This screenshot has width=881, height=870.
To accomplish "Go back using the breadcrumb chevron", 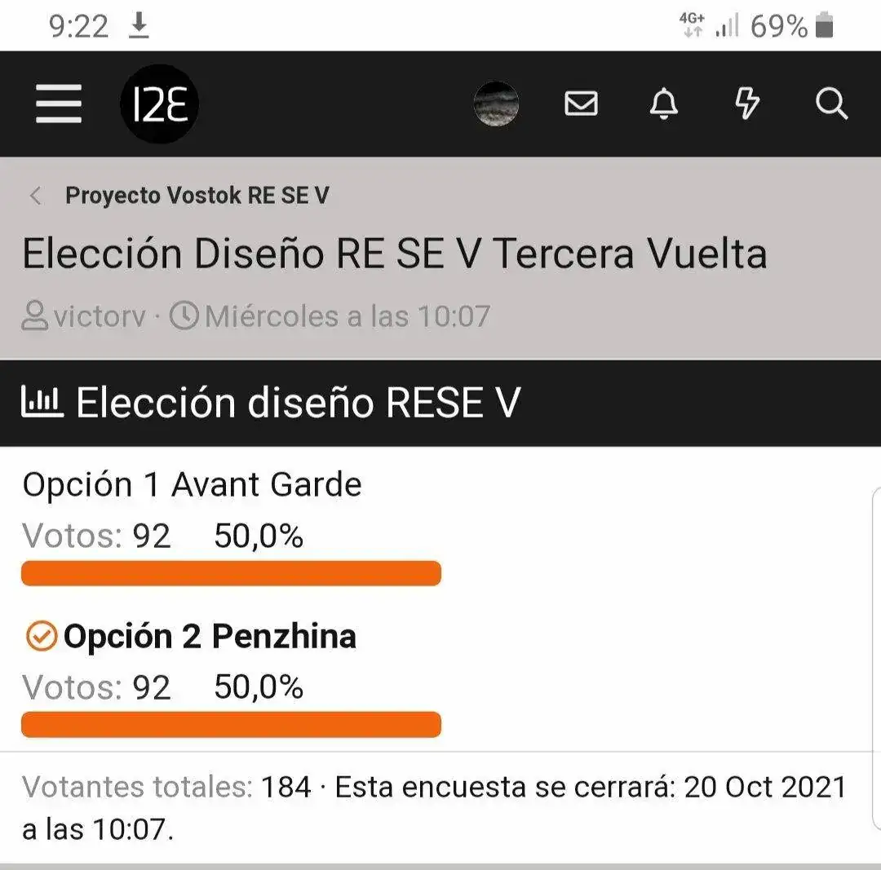I will click(35, 196).
